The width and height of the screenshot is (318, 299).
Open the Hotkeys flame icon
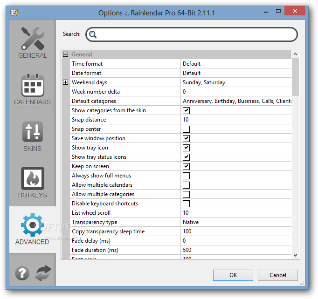point(33,178)
